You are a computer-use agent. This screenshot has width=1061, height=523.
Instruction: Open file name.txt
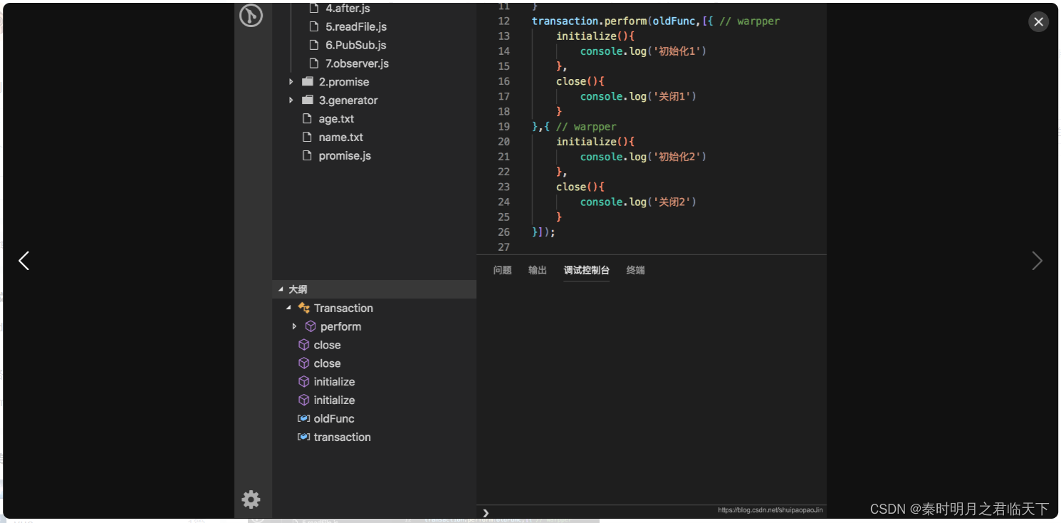click(341, 138)
